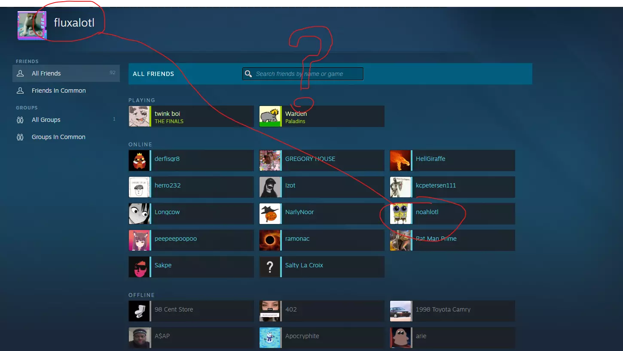Open Apocryphite's avatar

tap(270, 338)
